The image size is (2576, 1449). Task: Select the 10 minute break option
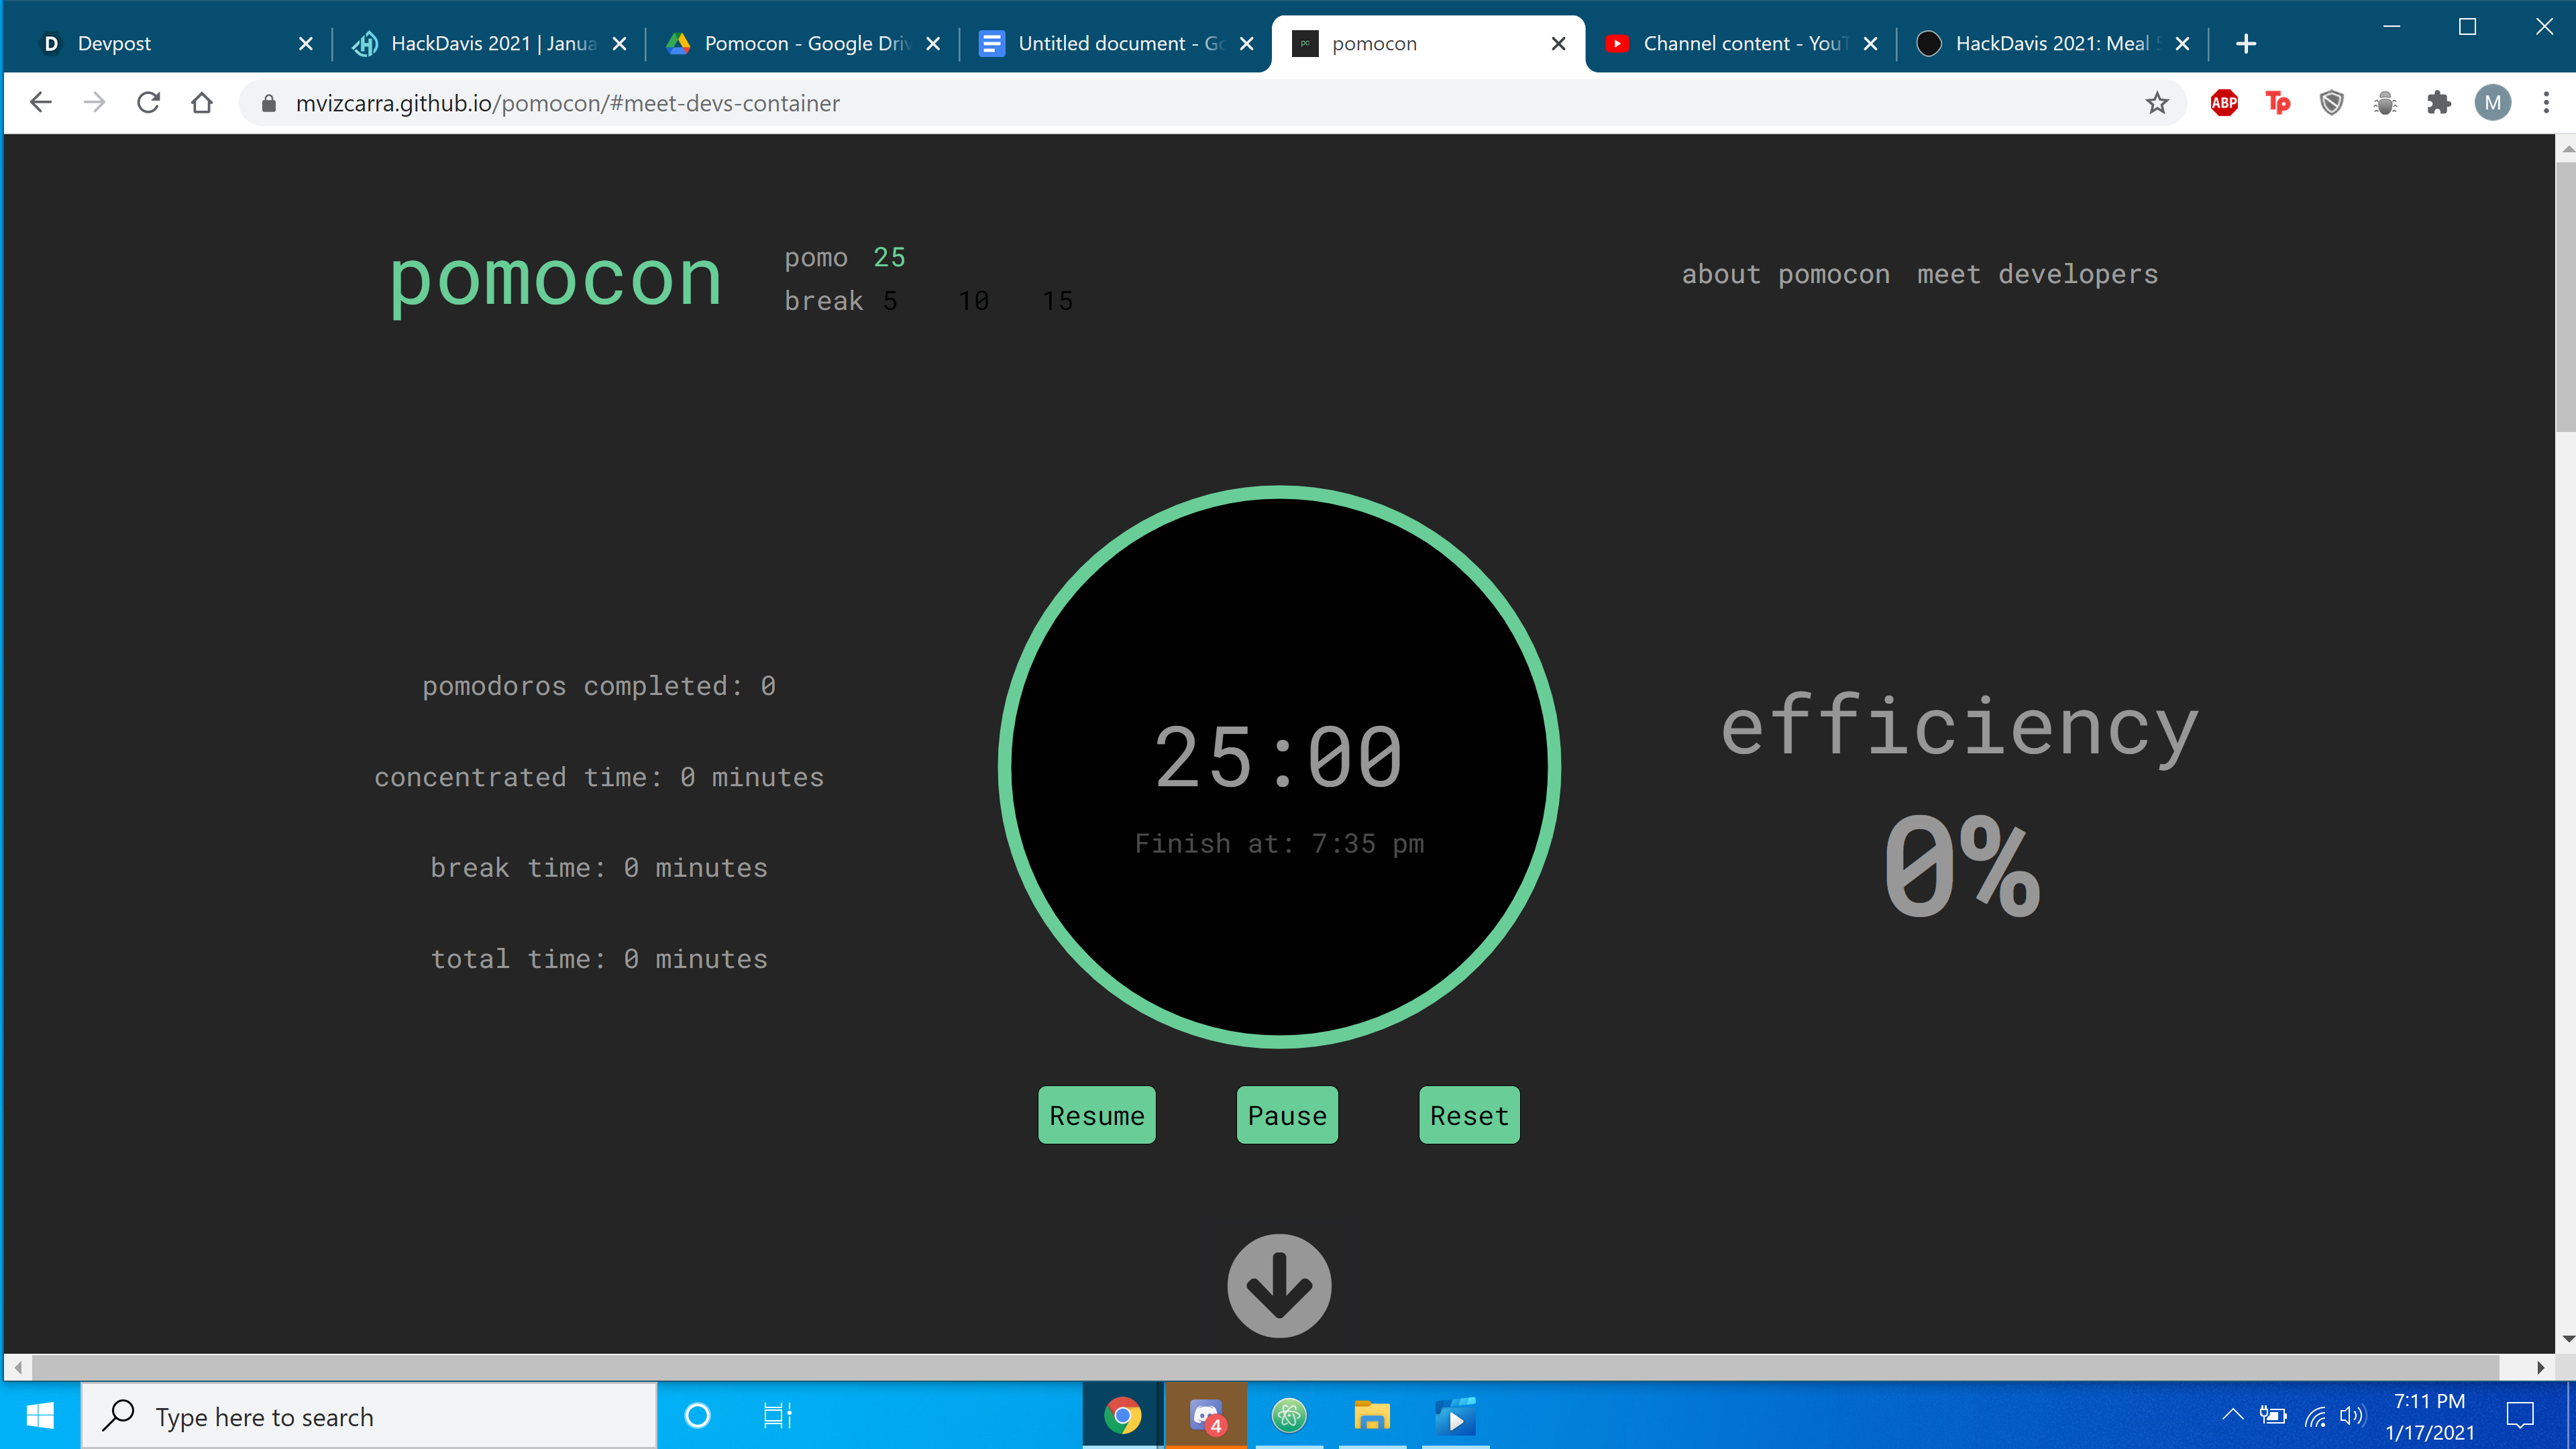973,301
